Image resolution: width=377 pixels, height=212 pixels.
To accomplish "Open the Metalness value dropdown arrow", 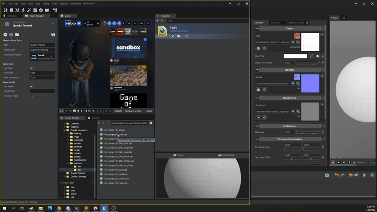I will pyautogui.click(x=323, y=132).
